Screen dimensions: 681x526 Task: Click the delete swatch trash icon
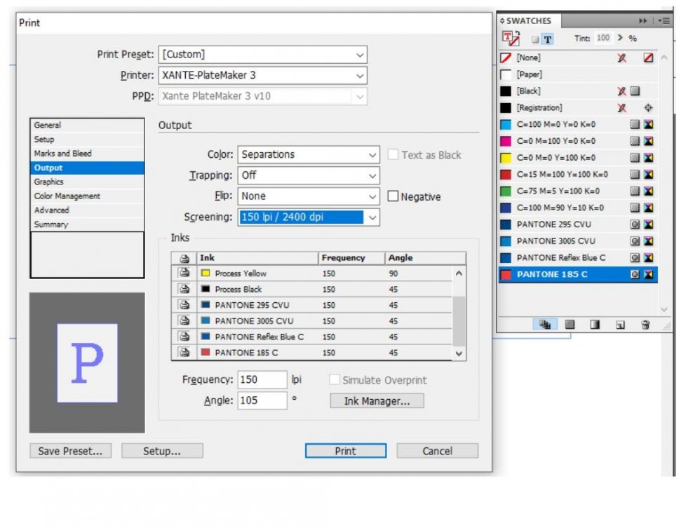(x=645, y=325)
